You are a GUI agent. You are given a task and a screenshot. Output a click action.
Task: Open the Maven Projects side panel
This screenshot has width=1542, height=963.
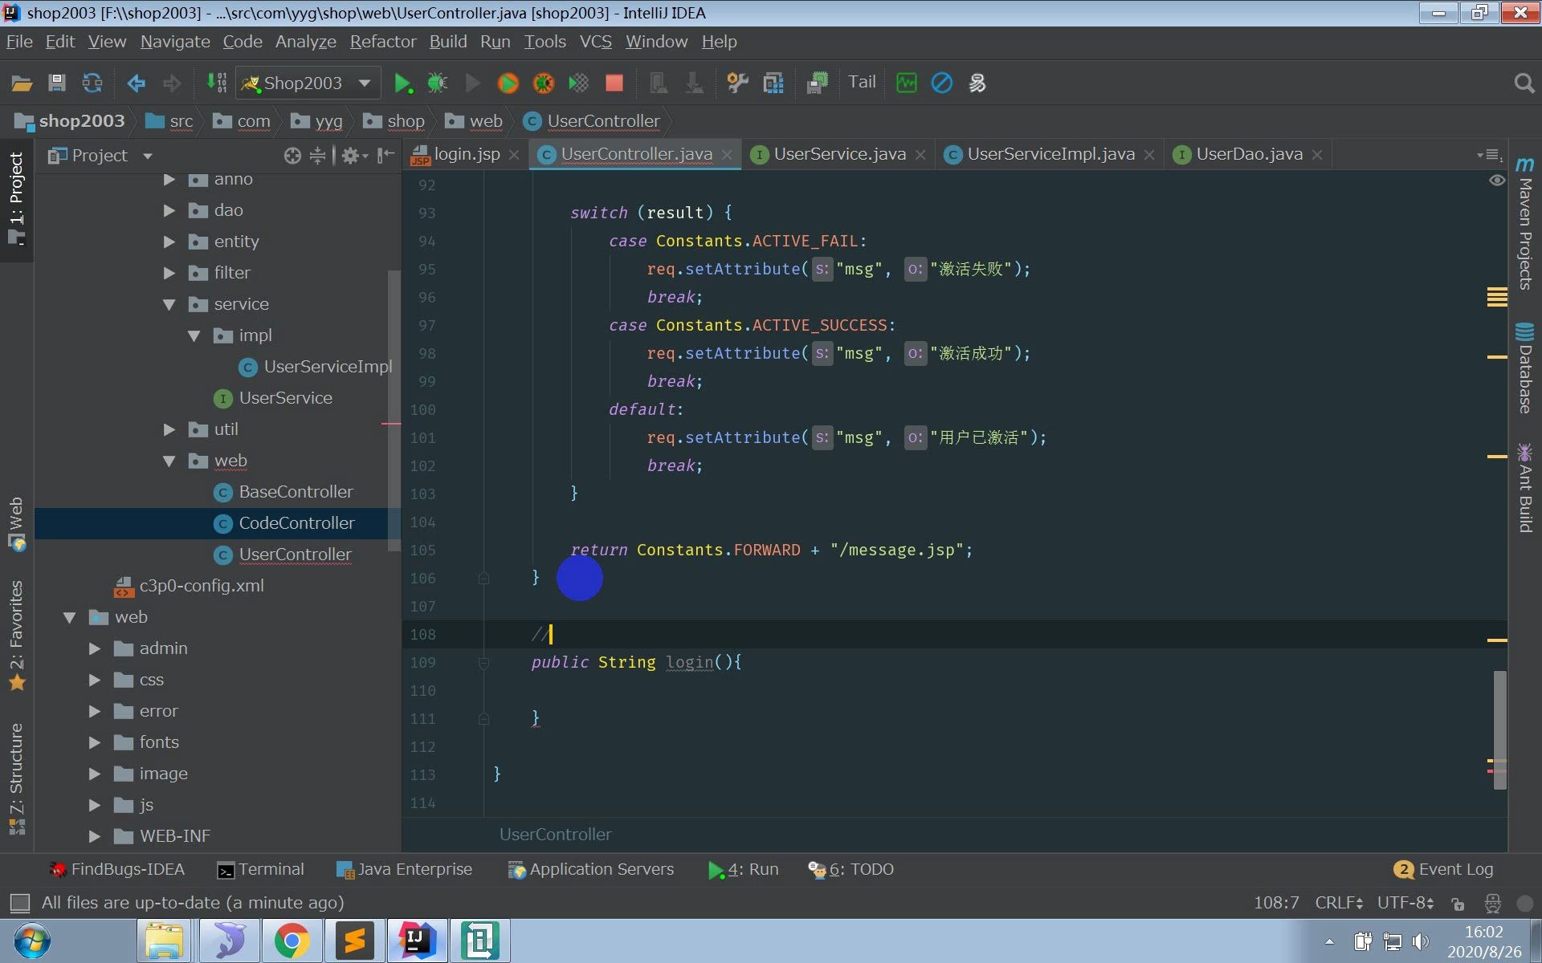[x=1525, y=225]
